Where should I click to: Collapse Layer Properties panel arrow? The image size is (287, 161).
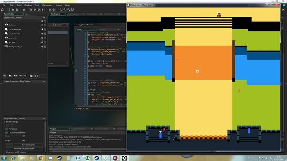pos(44,81)
